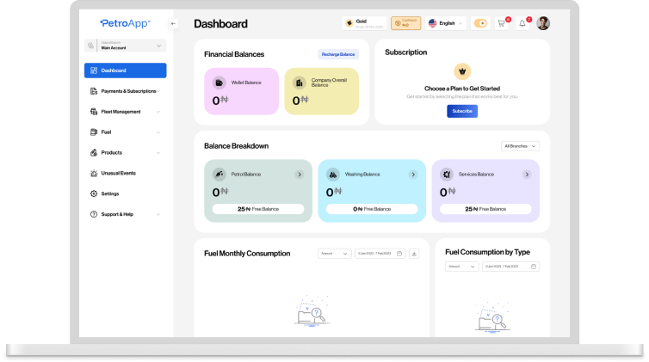This screenshot has width=649, height=362.
Task: Toggle the orange switch in the top bar
Action: tap(480, 23)
